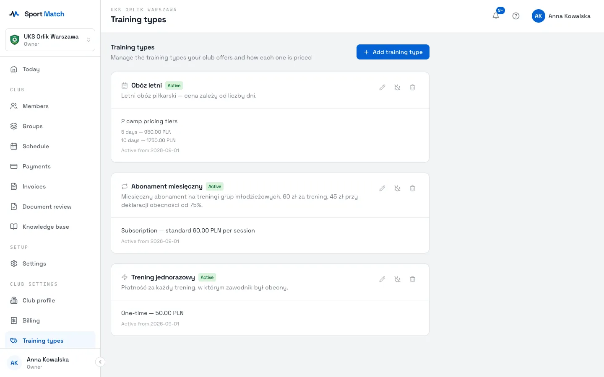This screenshot has height=377, width=604.
Task: Open the UKS Orlik Warszawa club switcher
Action: [50, 40]
